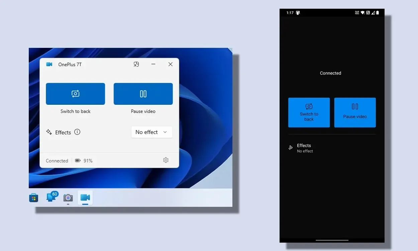This screenshot has height=251, width=418.
Task: Open settings gear in the camera window
Action: pos(166,160)
